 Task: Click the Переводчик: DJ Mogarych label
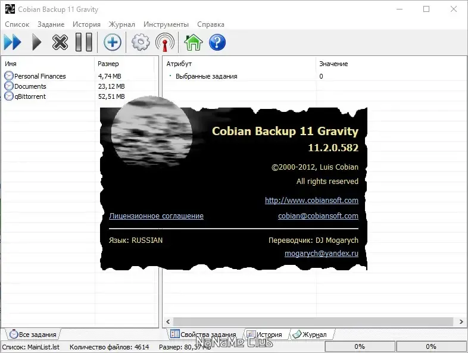pos(313,240)
